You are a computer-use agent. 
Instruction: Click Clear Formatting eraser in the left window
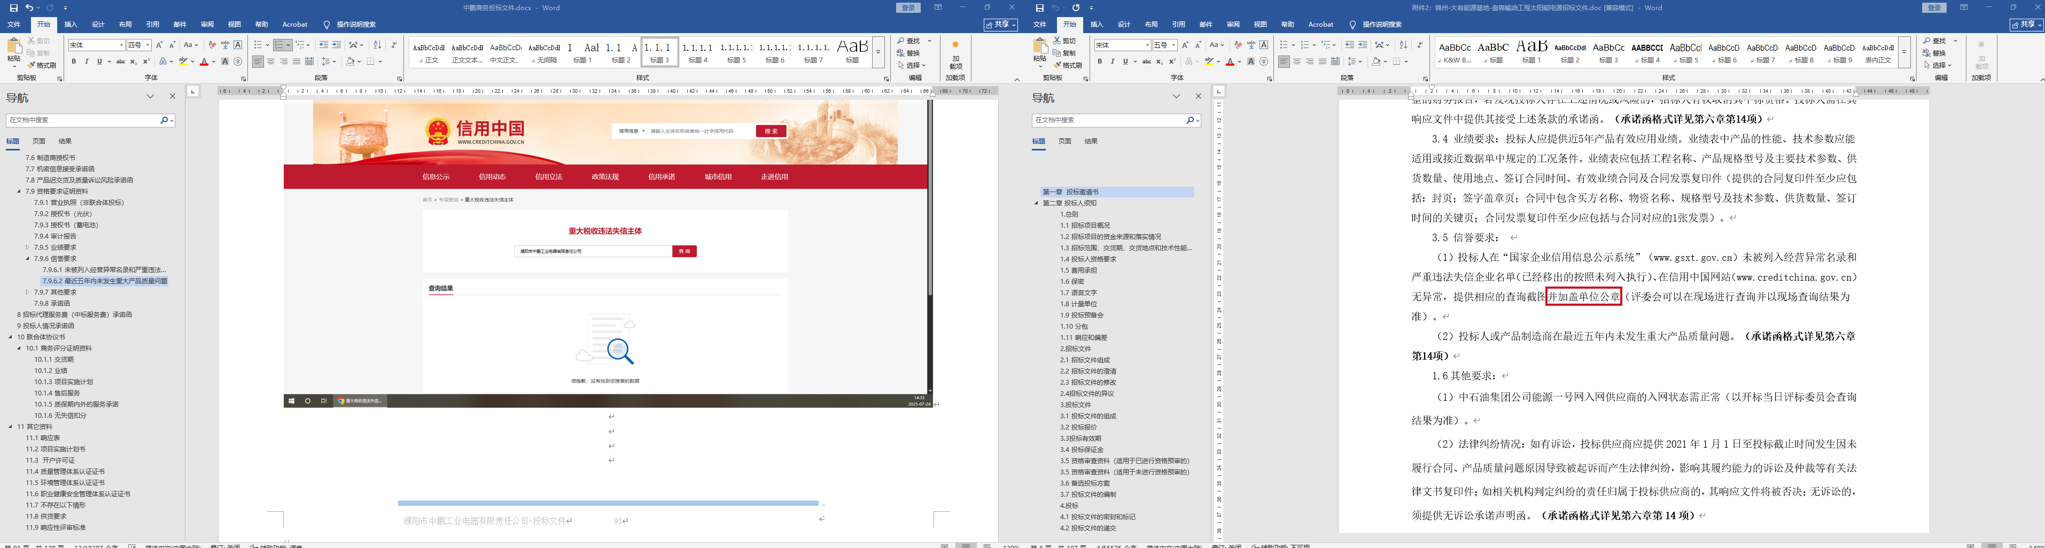point(212,45)
